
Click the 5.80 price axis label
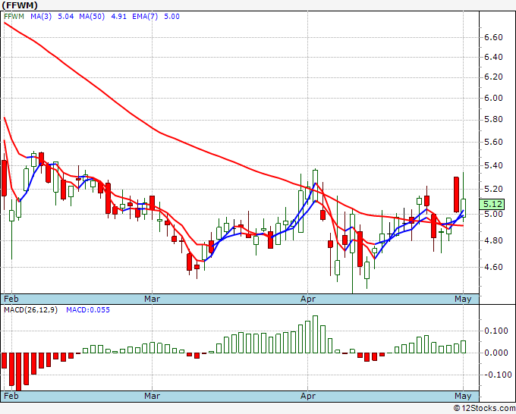point(494,119)
